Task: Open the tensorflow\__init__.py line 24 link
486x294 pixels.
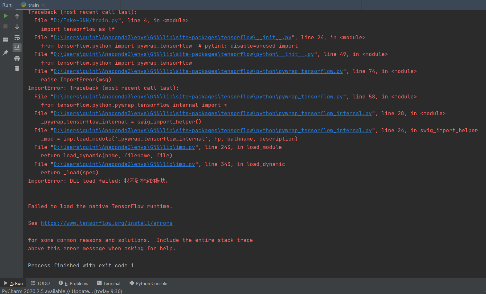Action: (173, 37)
